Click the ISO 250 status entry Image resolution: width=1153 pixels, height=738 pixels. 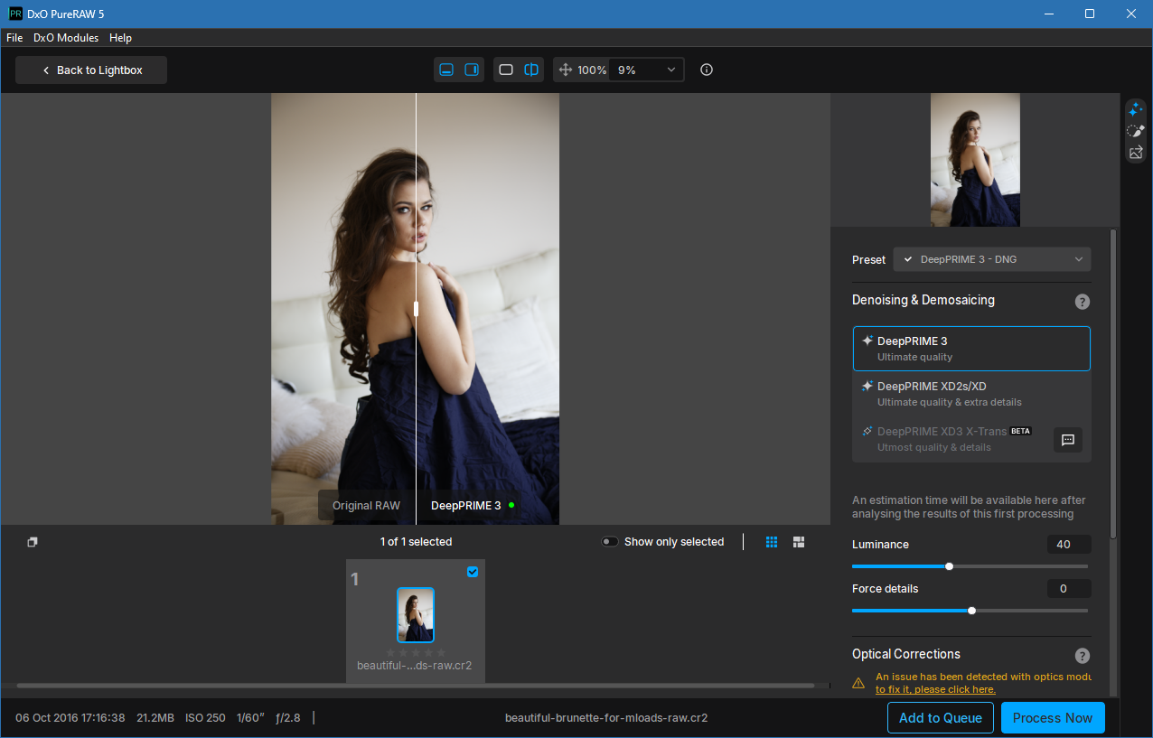205,718
